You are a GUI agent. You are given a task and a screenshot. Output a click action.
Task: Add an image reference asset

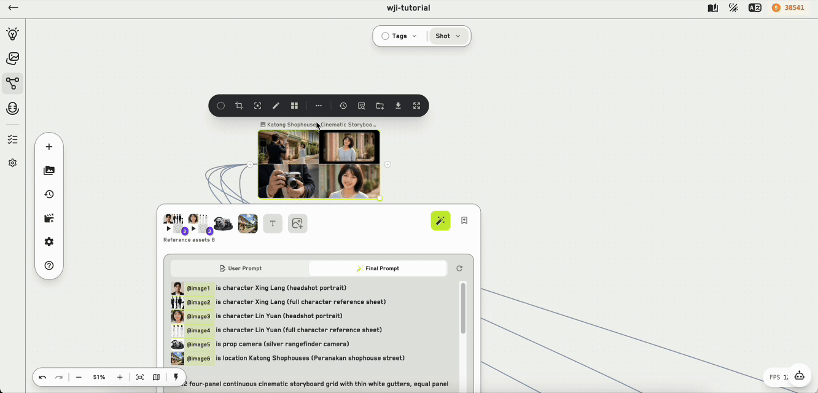pos(297,224)
